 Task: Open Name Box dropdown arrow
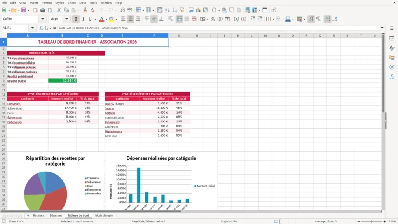click(33, 28)
